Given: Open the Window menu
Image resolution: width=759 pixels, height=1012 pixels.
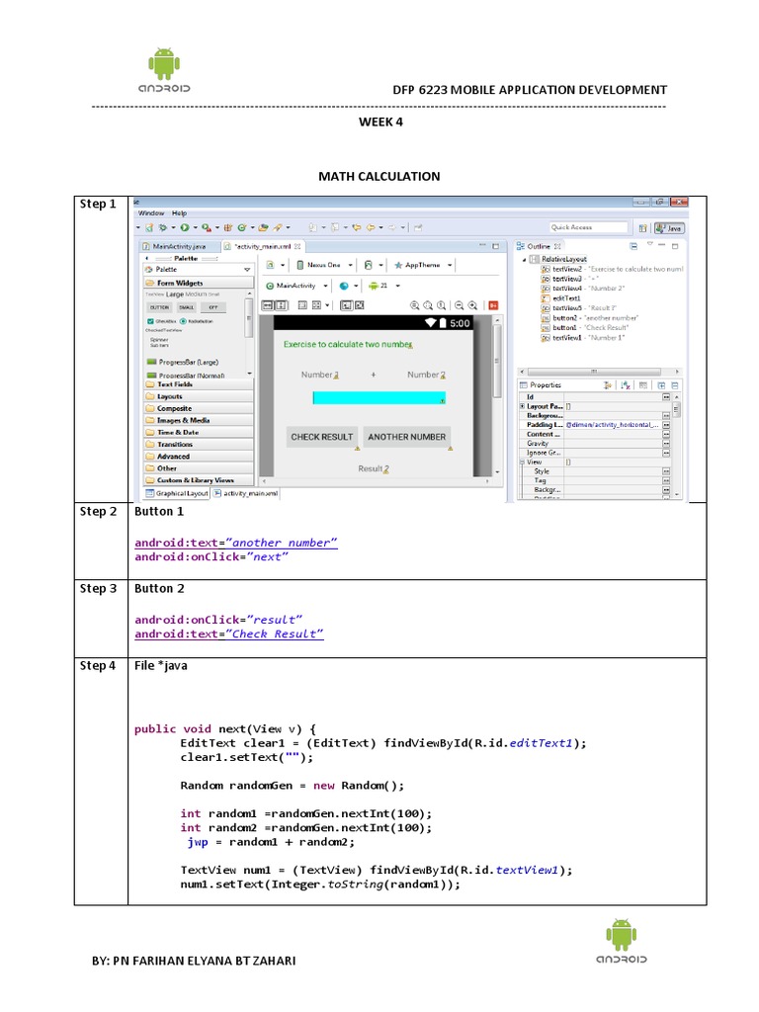Looking at the screenshot, I should pos(151,213).
